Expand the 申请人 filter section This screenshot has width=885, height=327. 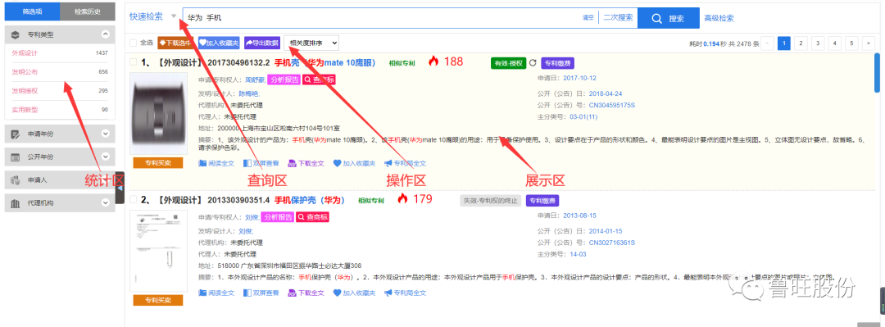[x=105, y=179]
